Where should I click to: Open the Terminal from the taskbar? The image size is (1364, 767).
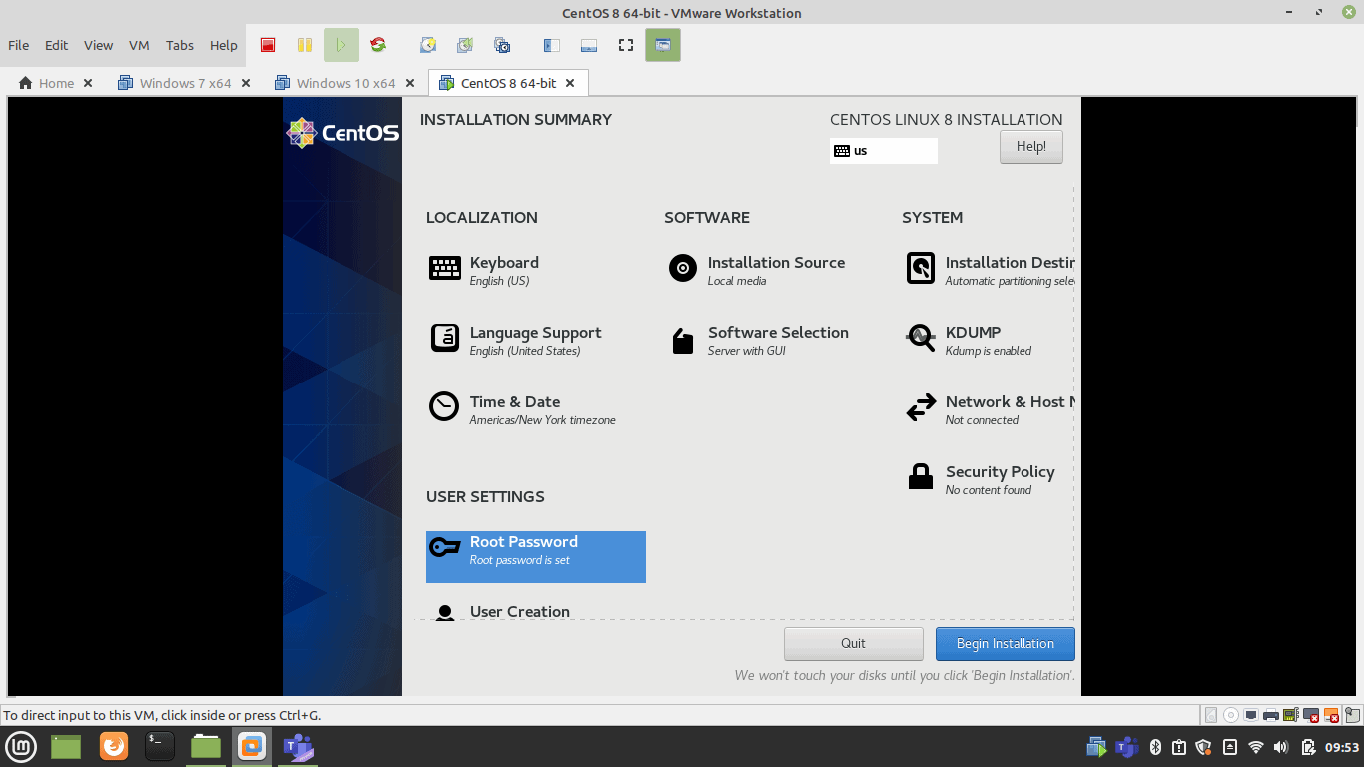pyautogui.click(x=160, y=746)
